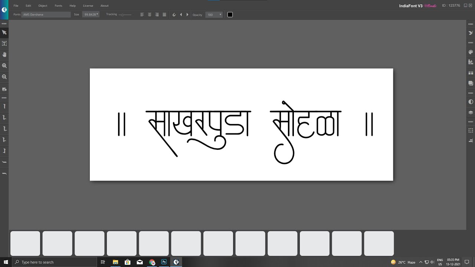Open the License menu
The width and height of the screenshot is (475, 267).
[x=88, y=6]
